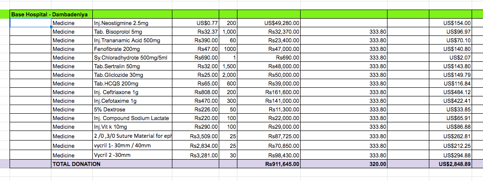The width and height of the screenshot is (483, 181).
Task: Click the Vycril 2 -30mm cell
Action: coord(132,155)
